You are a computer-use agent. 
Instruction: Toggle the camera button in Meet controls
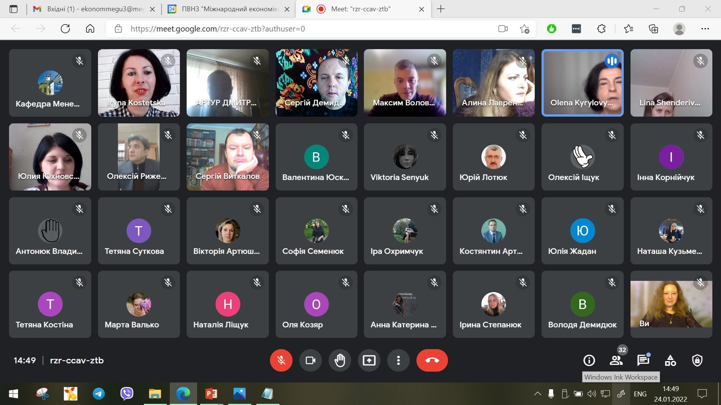click(x=311, y=360)
